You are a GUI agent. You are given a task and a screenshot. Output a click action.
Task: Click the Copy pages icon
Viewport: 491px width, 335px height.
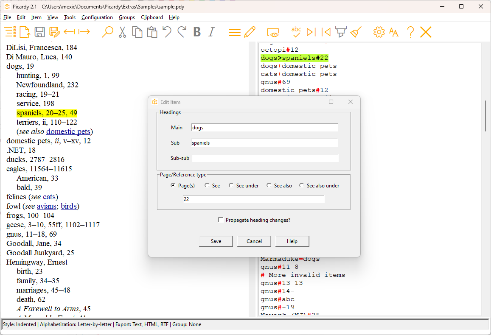(137, 32)
